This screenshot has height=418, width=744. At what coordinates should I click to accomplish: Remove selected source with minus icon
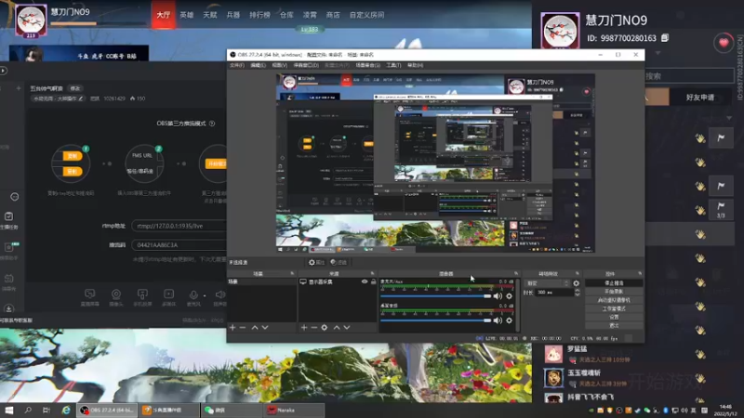coord(313,328)
